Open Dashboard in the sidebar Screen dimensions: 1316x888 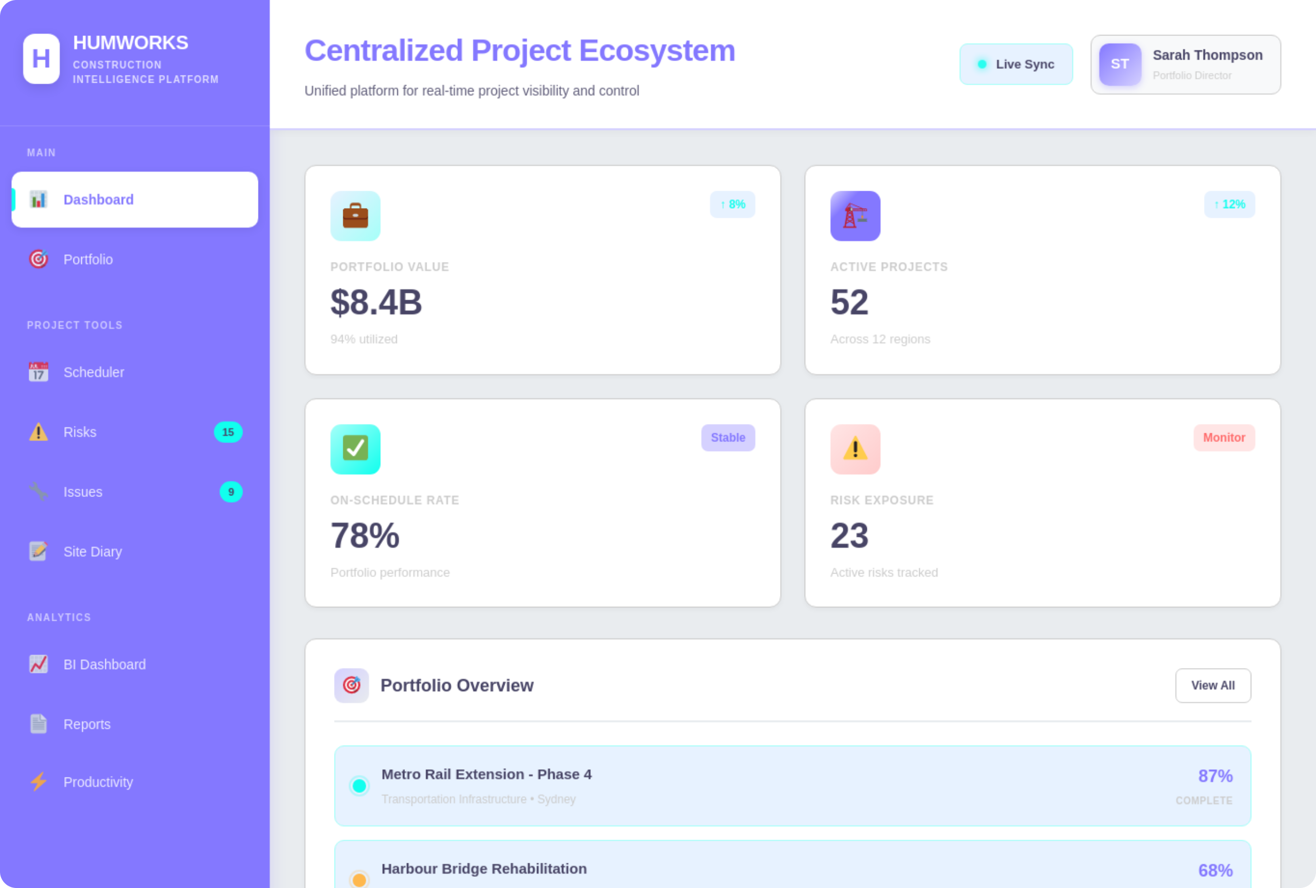point(134,200)
